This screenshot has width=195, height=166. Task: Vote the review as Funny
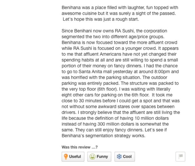point(99,157)
